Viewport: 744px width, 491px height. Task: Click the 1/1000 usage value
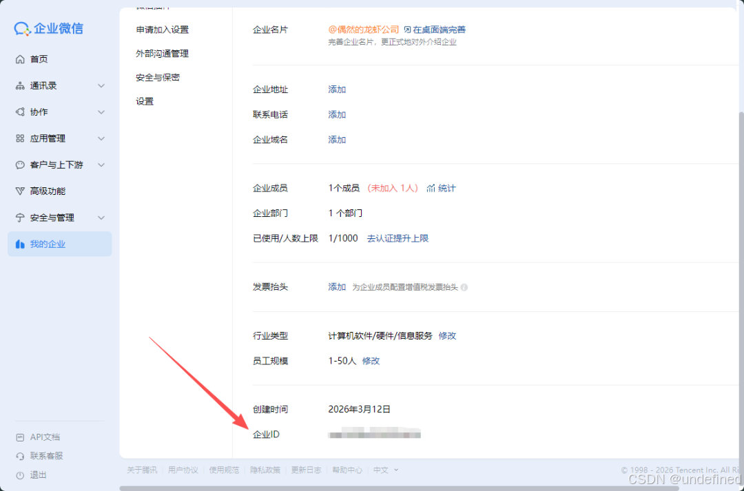tap(343, 239)
